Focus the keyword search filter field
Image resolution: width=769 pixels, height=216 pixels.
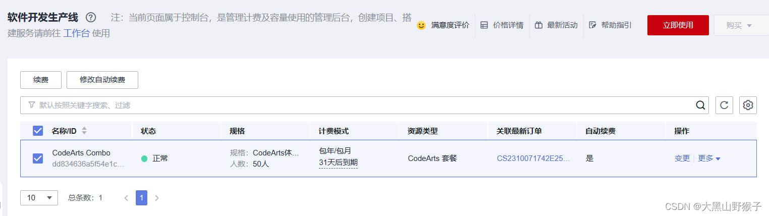[363, 105]
